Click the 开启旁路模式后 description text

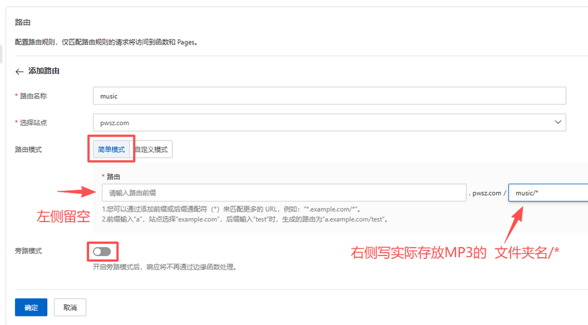coord(165,267)
